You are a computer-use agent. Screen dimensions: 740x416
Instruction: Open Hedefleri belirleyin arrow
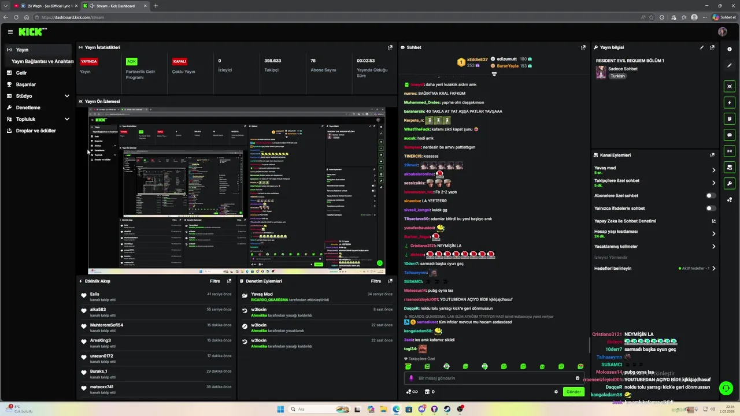pyautogui.click(x=713, y=268)
